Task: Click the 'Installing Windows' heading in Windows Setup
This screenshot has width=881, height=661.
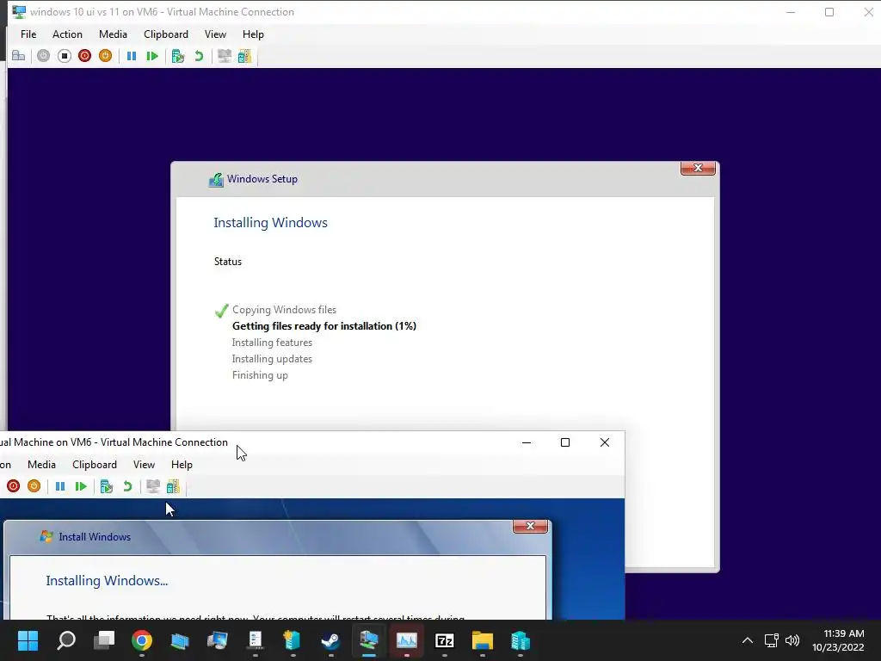Action: pos(270,223)
